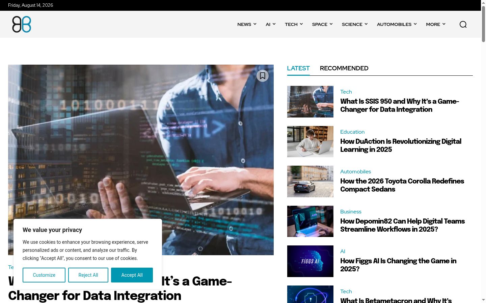Open the Betametacron article link

pos(396,300)
